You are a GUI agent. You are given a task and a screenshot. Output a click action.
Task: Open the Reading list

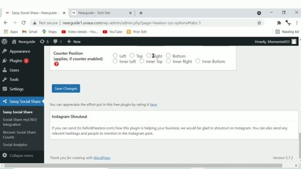(287, 31)
